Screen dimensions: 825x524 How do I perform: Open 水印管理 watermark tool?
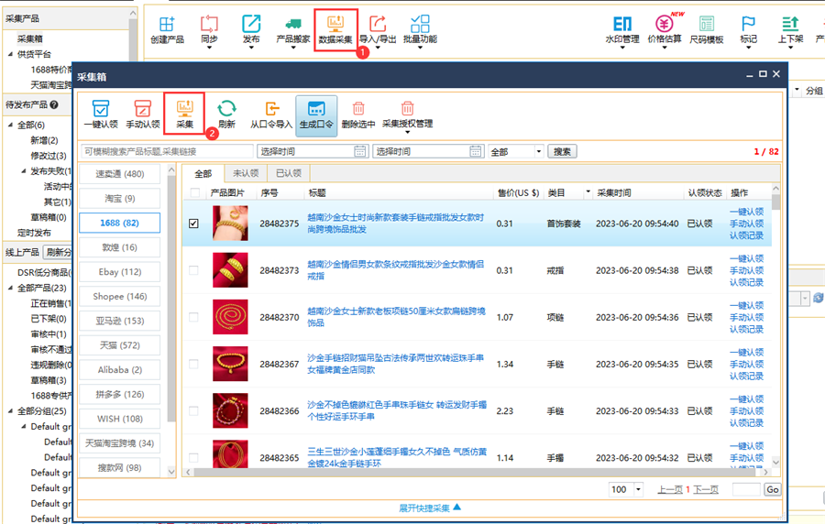point(621,30)
